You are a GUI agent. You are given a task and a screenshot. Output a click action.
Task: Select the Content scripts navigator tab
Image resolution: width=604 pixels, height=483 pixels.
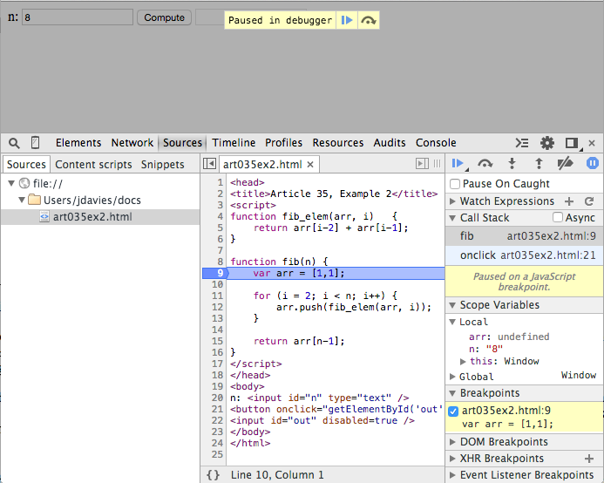[93, 165]
